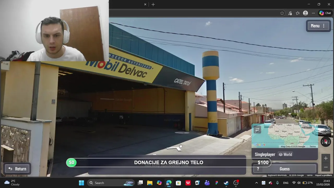Open the Street View footer Terms link
Viewport: 334px width, 188px height.
point(309,175)
